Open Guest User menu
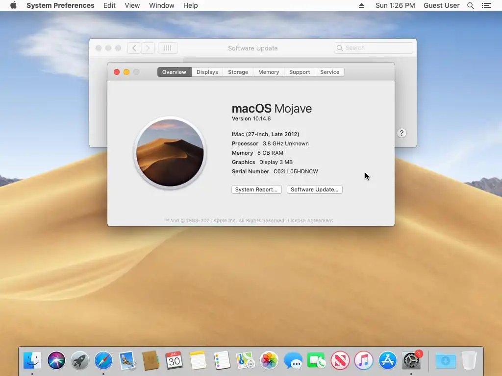 click(x=441, y=5)
